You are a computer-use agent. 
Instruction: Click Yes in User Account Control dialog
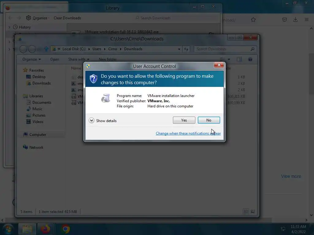pos(184,120)
